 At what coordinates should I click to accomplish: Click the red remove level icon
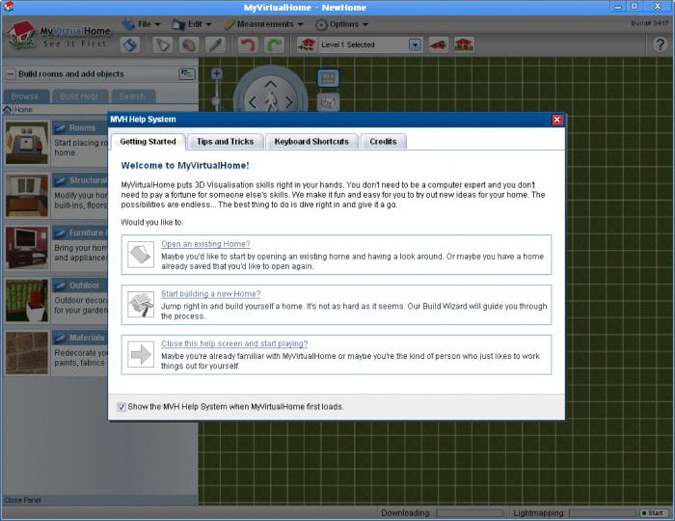438,45
